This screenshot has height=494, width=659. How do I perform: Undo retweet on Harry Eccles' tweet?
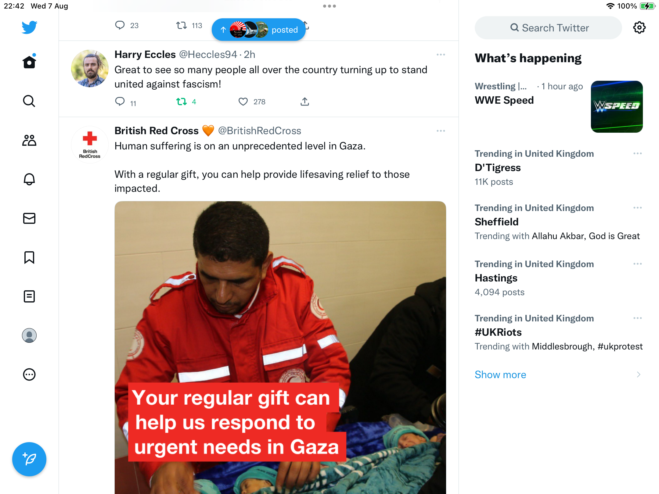tap(181, 102)
